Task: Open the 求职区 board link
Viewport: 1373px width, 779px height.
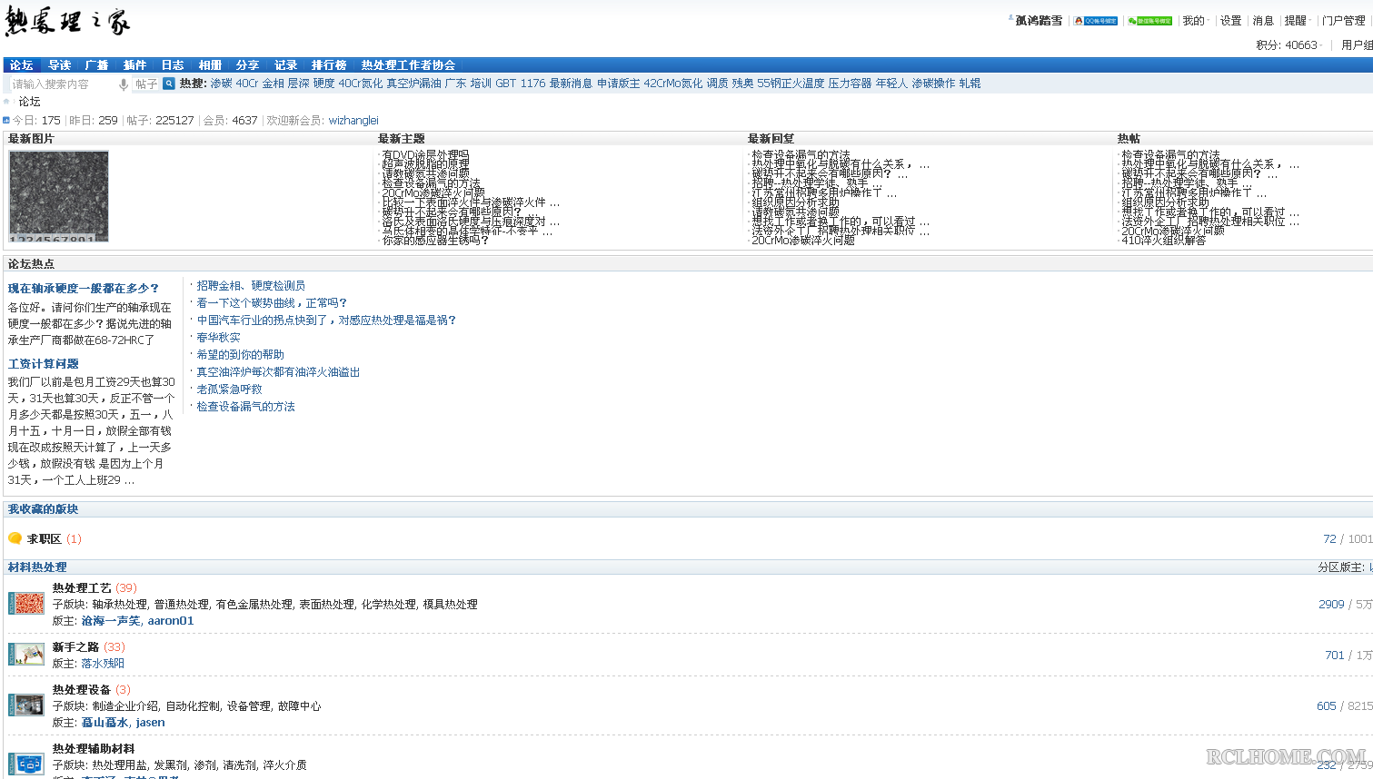Action: coord(44,539)
